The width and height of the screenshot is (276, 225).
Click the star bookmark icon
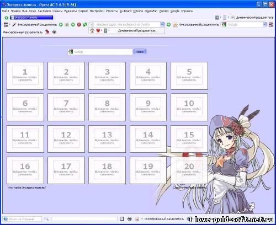176,25
